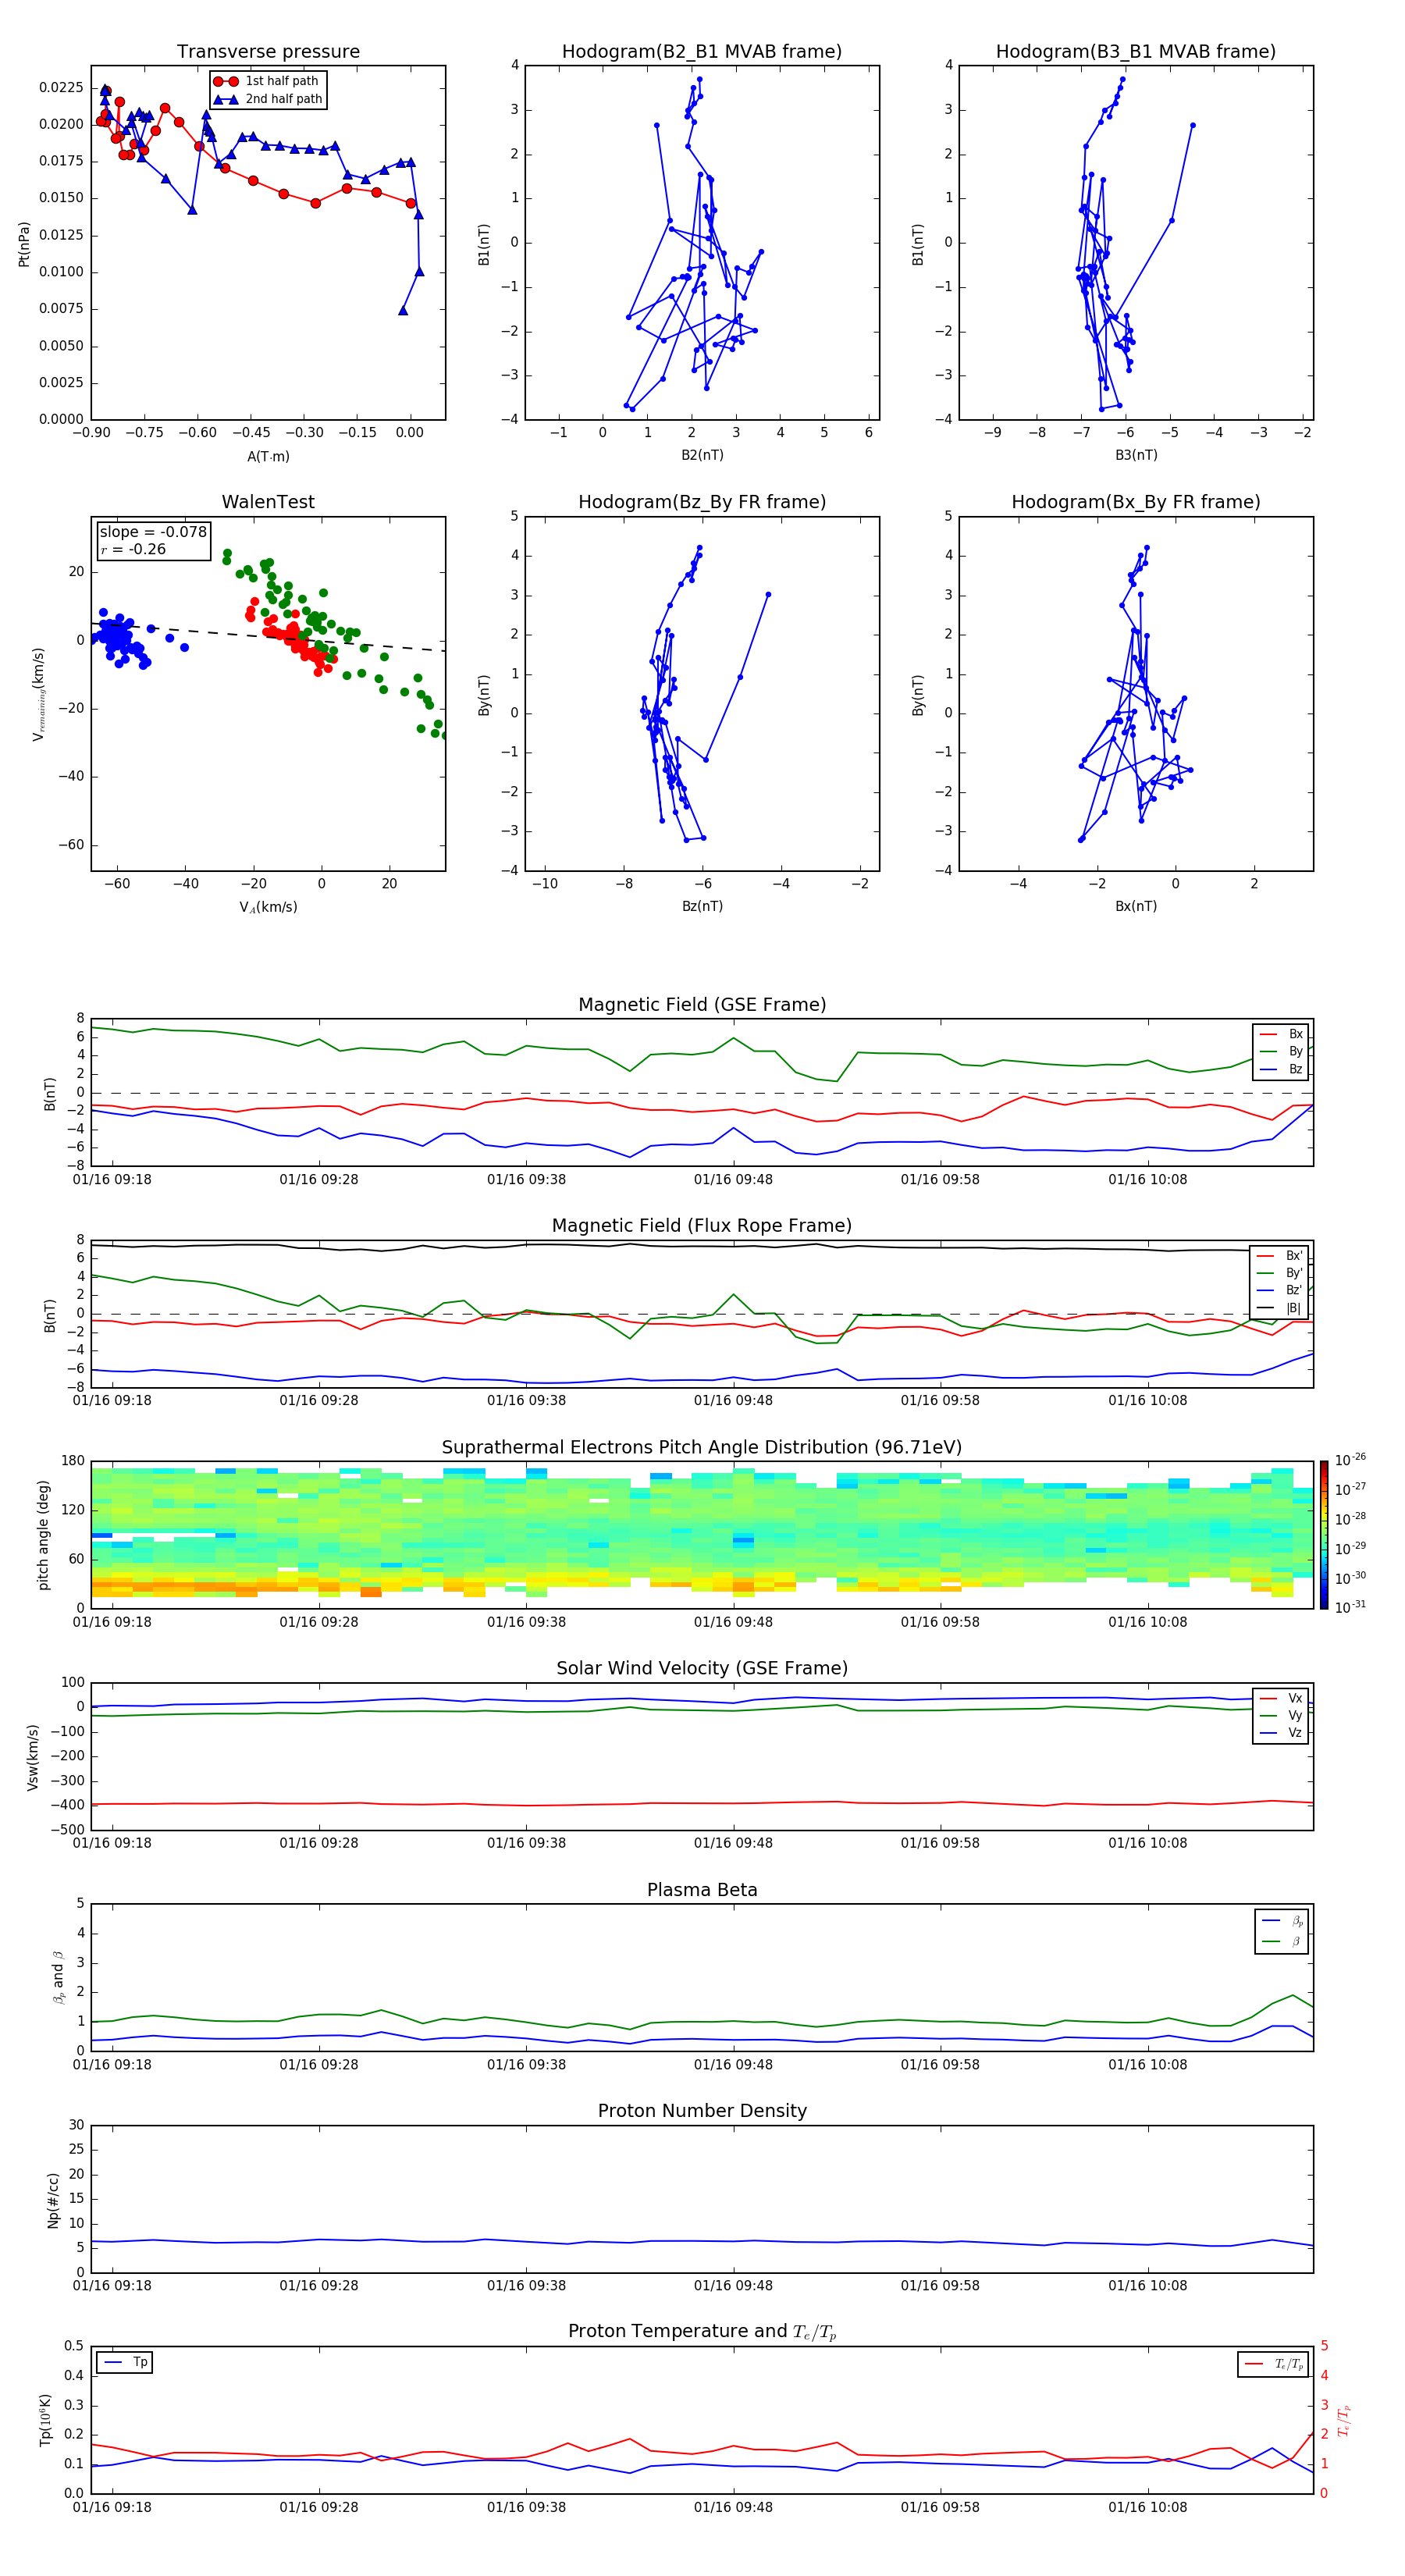Image resolution: width=1405 pixels, height=2576 pixels.
Task: Click the 'By' legend entry in GSE panel
Action: click(1282, 1051)
